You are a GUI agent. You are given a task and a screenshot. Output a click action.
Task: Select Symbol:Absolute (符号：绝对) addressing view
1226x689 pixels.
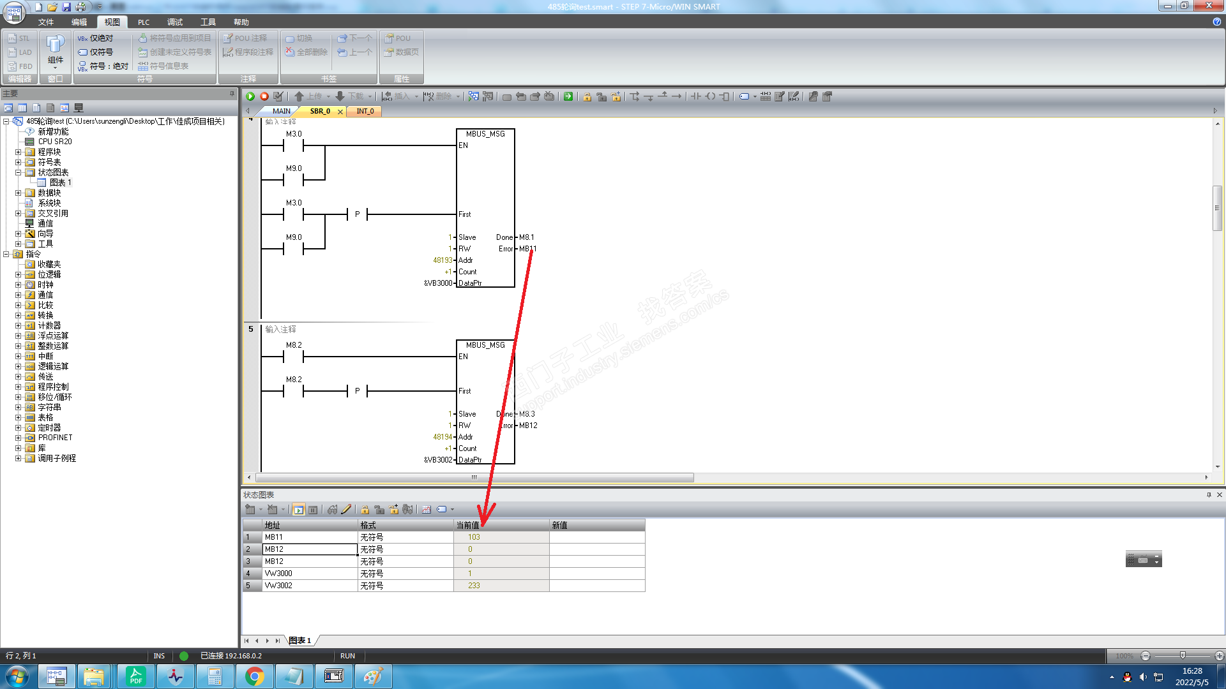coord(103,66)
